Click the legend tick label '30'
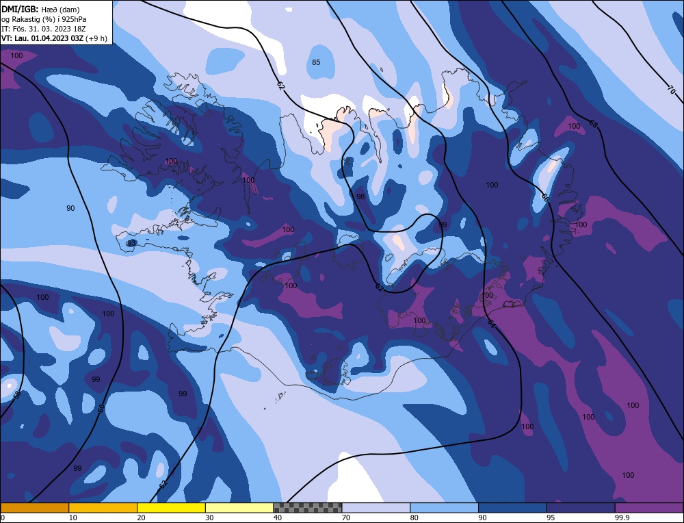Screen dimensions: 684x523 click(x=209, y=518)
